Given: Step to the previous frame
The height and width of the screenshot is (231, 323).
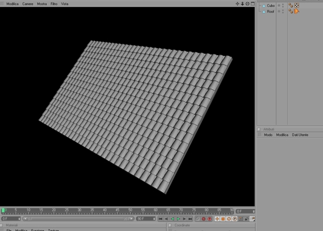Looking at the screenshot, I should 166,219.
